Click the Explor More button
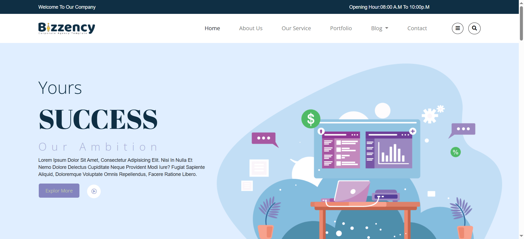 pos(59,191)
